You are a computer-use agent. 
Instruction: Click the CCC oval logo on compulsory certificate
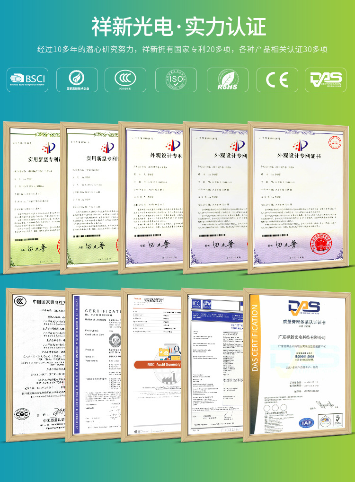tap(20, 302)
